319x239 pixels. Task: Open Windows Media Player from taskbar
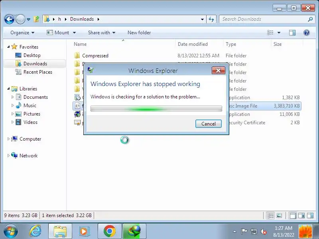(84, 231)
